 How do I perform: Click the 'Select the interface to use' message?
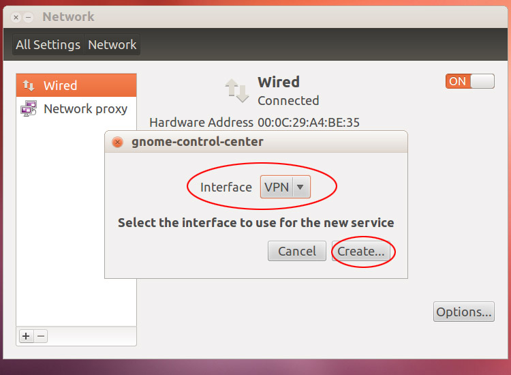(255, 223)
